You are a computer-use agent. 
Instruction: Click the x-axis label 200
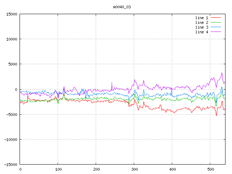(x=96, y=169)
